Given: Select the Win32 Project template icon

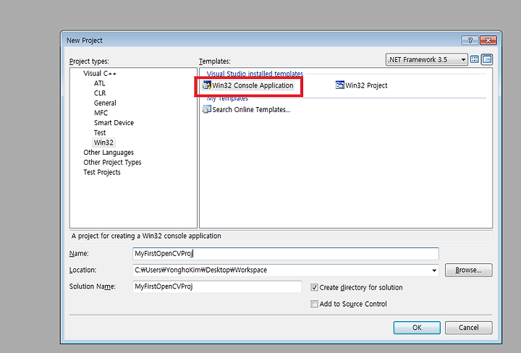Looking at the screenshot, I should 339,85.
